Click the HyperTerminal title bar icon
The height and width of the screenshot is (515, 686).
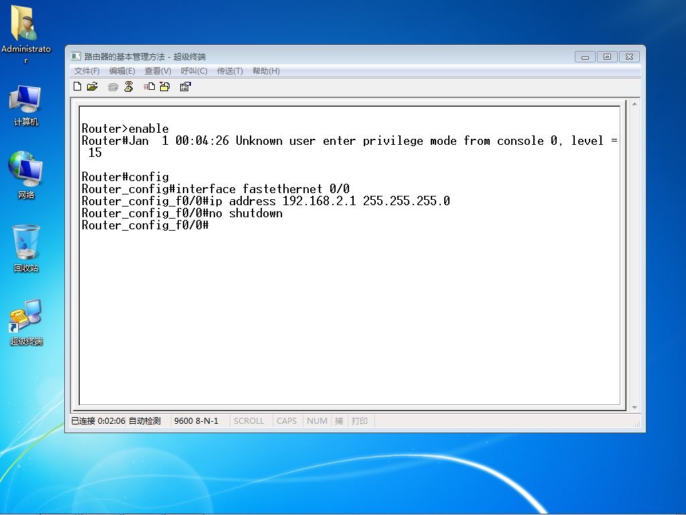pyautogui.click(x=76, y=56)
